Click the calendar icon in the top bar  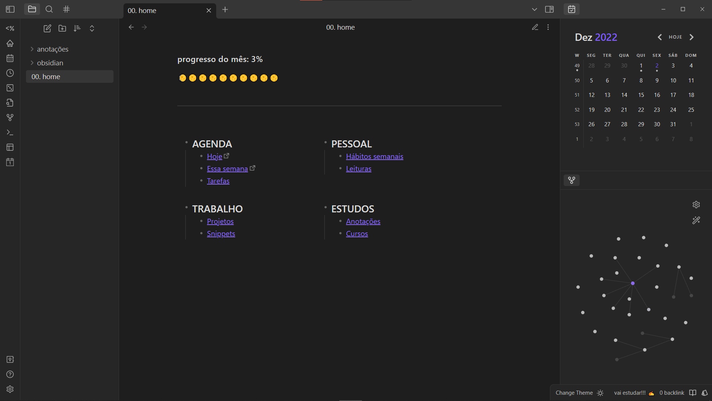(x=571, y=9)
